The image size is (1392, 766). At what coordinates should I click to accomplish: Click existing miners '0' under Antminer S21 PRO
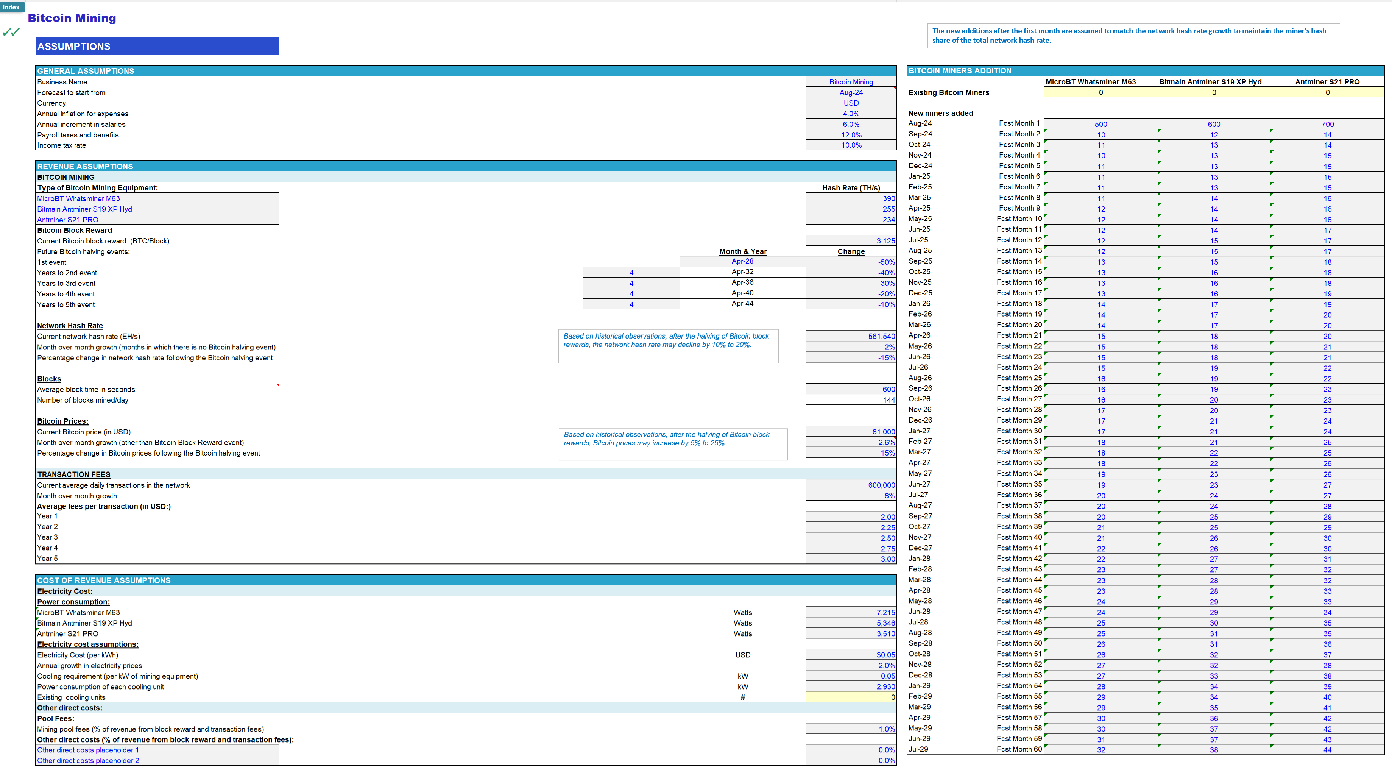click(1327, 92)
